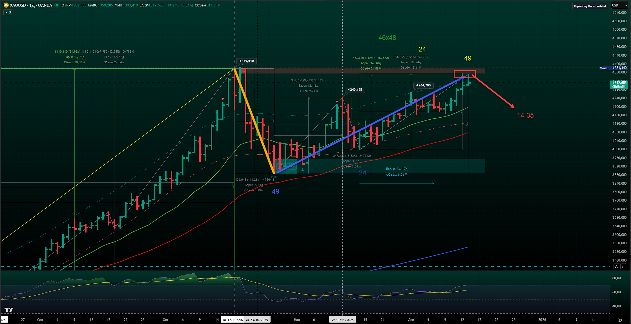
Task: Toggle auto scale 'A' button
Action: 616,266
